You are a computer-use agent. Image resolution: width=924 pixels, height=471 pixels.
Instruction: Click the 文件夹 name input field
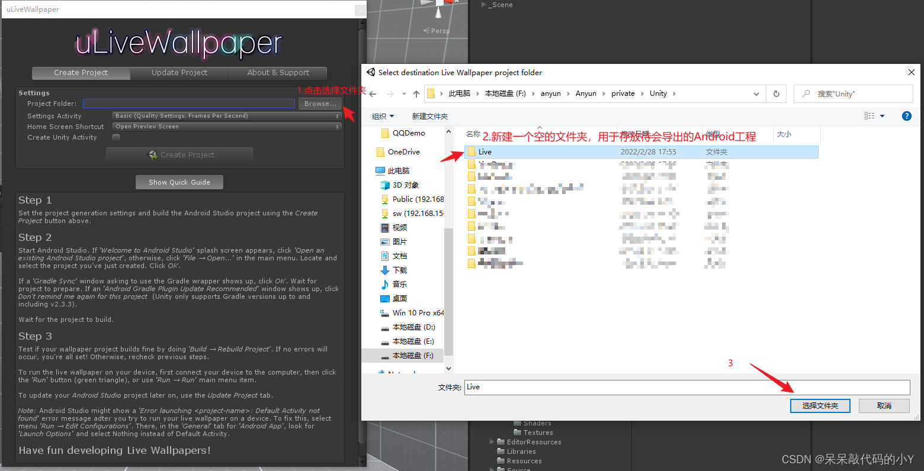click(687, 388)
